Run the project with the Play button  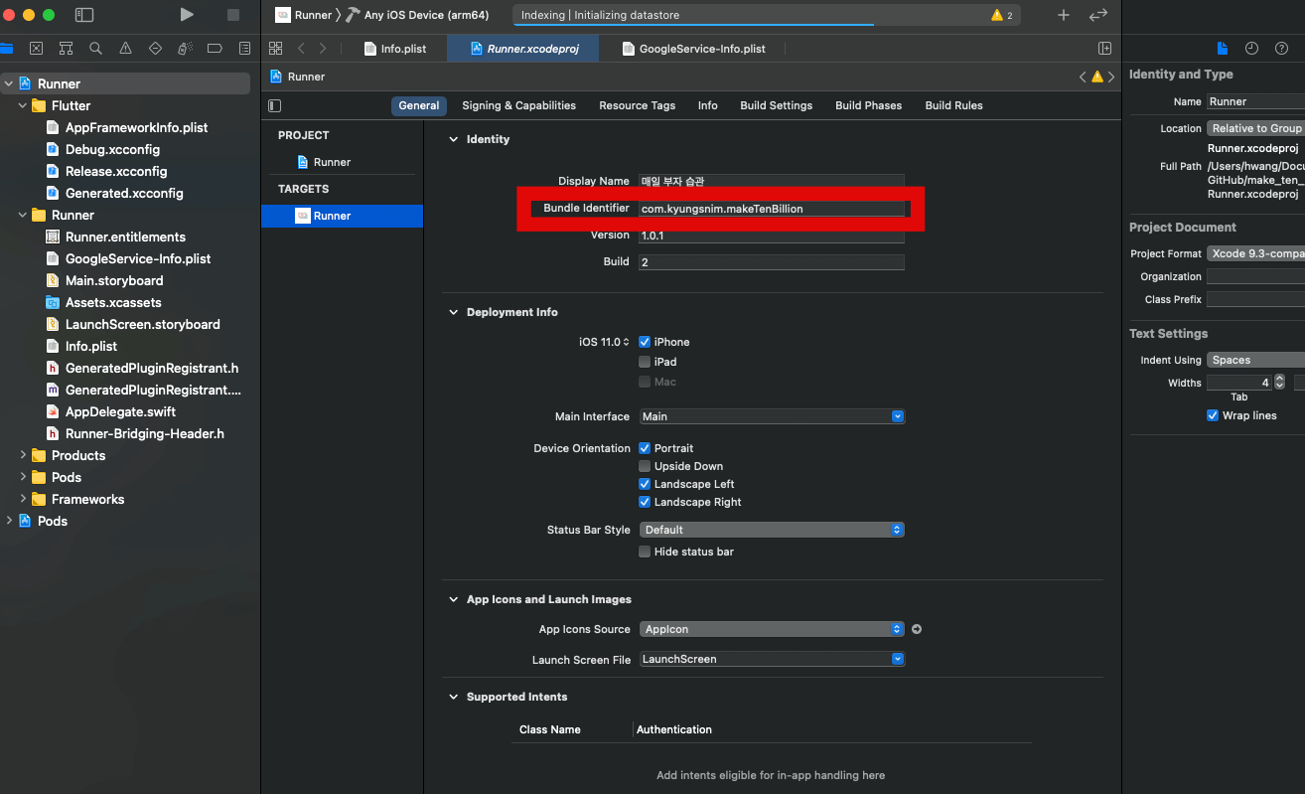(187, 15)
